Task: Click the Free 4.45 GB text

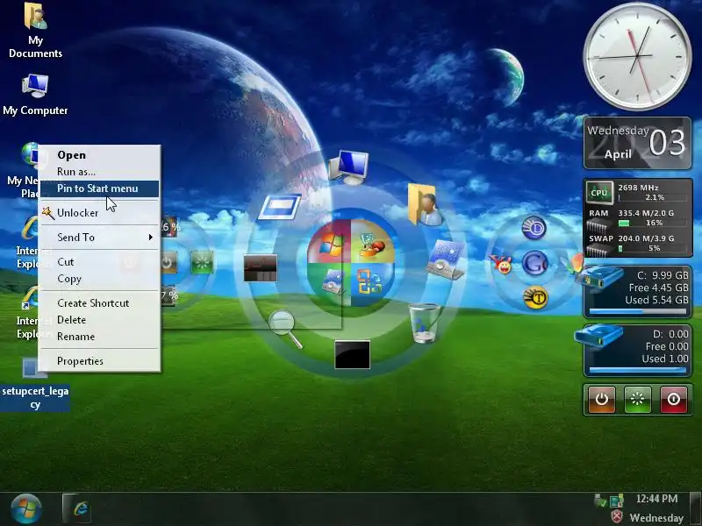Action: click(x=659, y=288)
